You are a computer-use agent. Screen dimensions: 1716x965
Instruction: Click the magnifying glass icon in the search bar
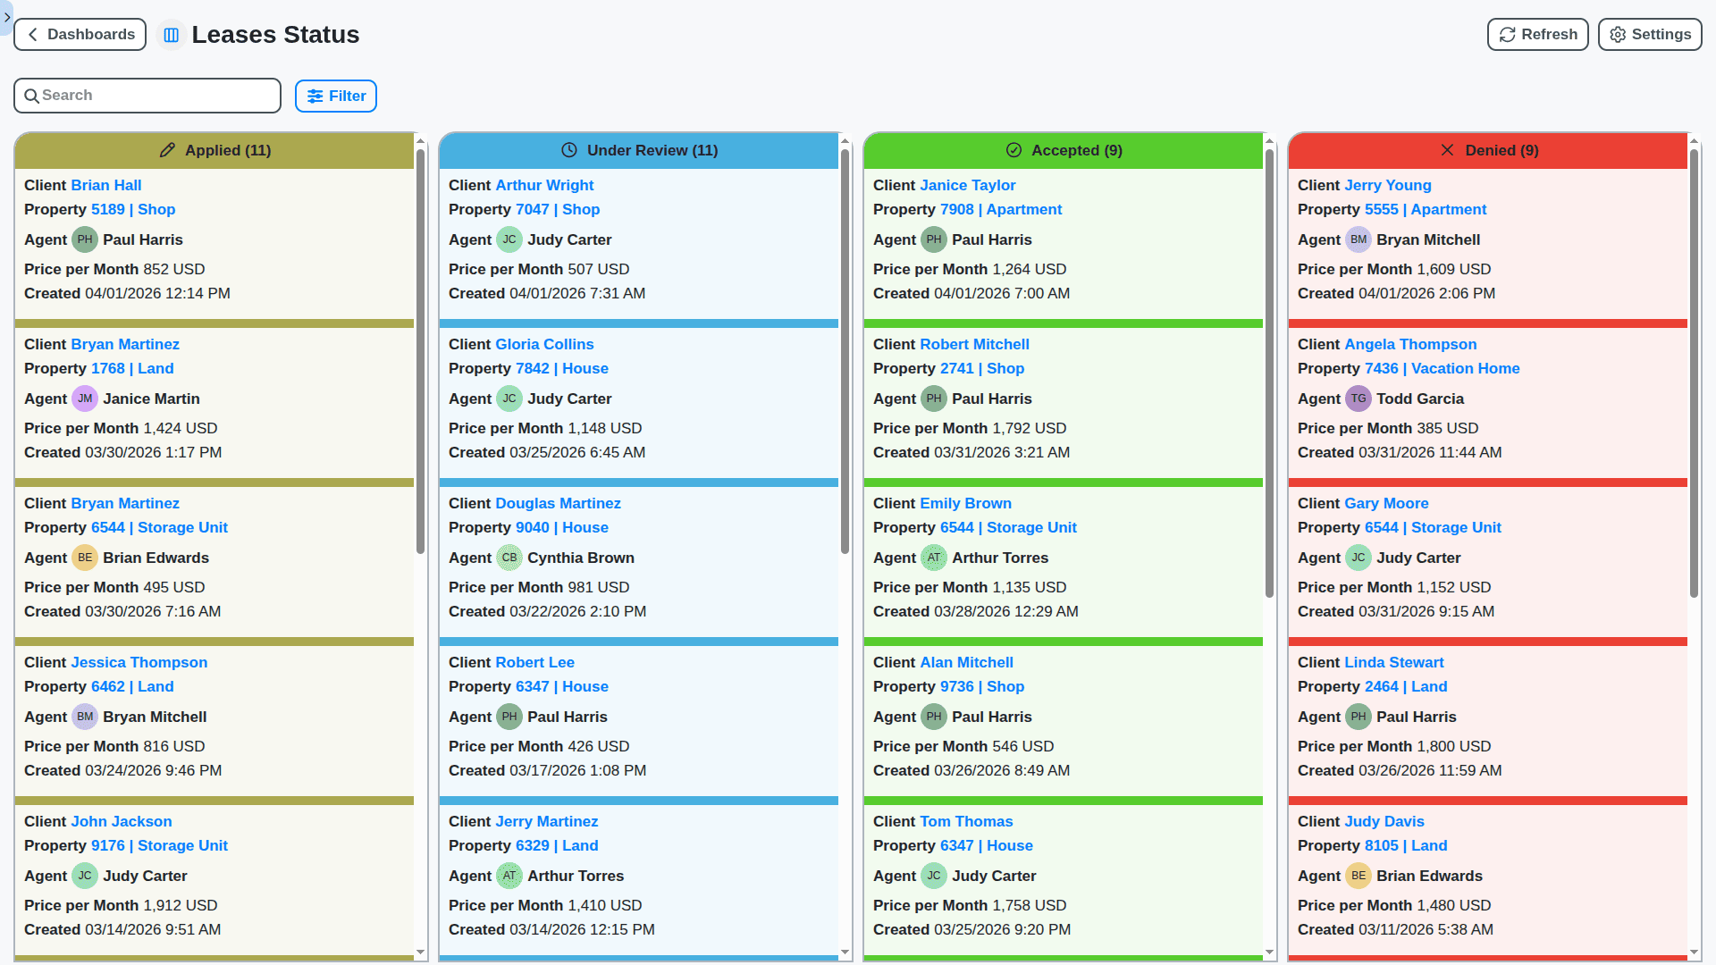(x=33, y=95)
